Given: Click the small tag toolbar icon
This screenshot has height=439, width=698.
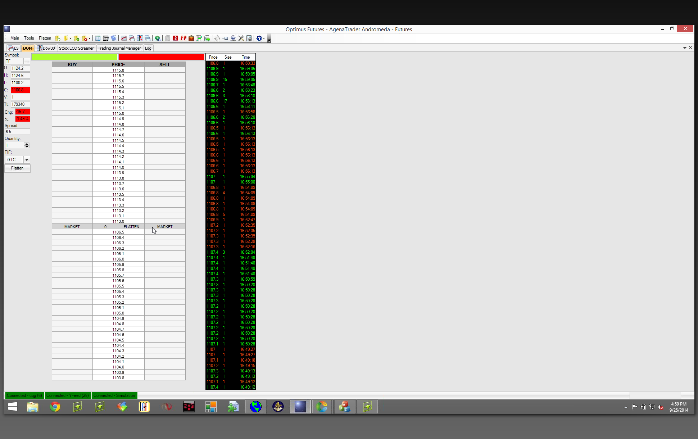Looking at the screenshot, I should point(225,38).
